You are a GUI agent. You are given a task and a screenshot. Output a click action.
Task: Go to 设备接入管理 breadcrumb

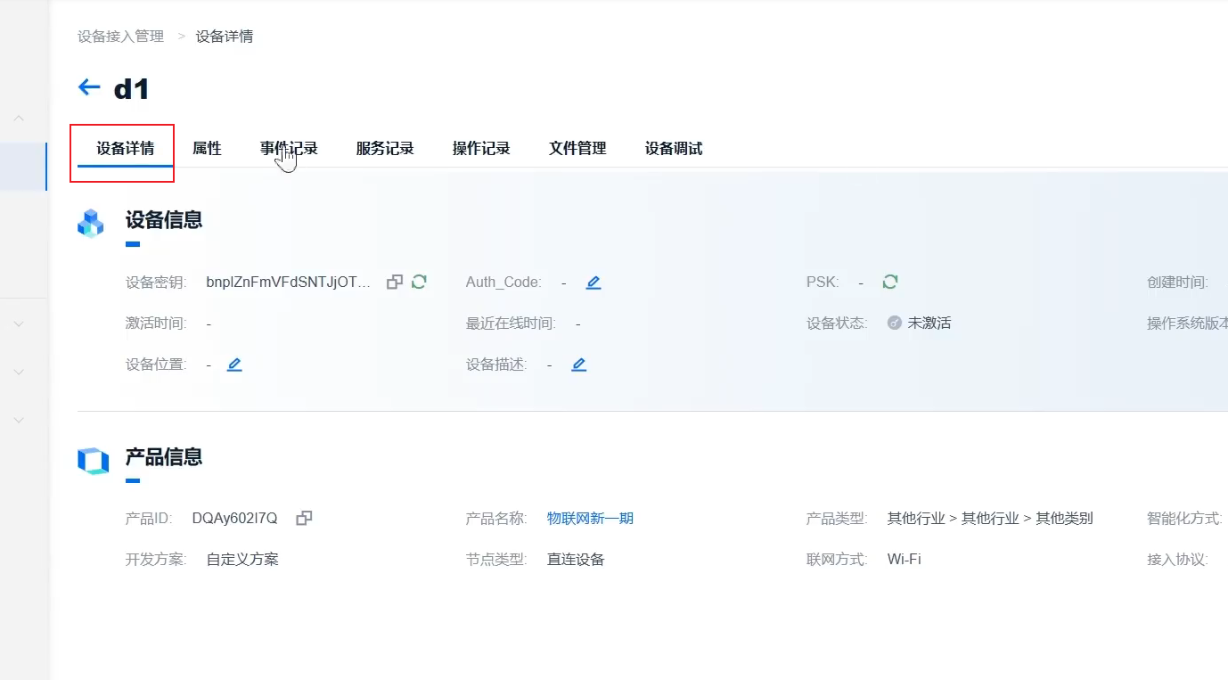coord(120,37)
